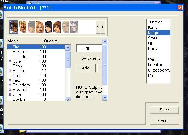Viewport: 188px width, 135px height.
Task: Open the Cards section
Action: pyautogui.click(x=158, y=59)
